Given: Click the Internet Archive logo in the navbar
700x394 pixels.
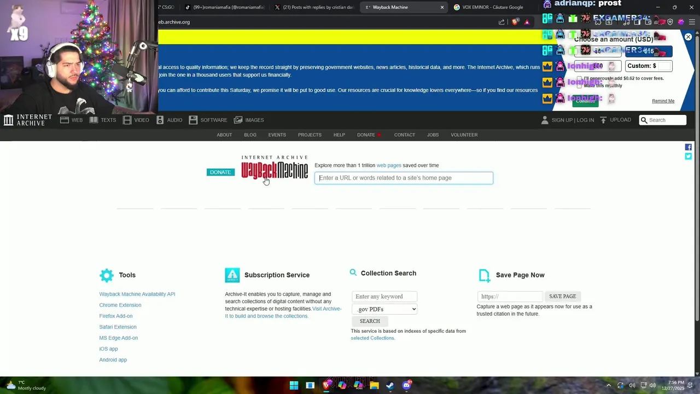Looking at the screenshot, I should 27,120.
